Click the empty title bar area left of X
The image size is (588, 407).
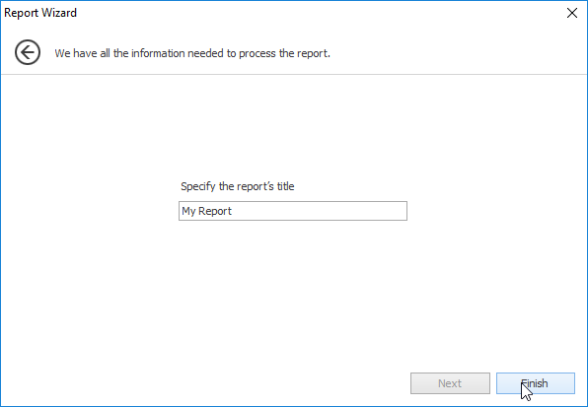point(319,13)
